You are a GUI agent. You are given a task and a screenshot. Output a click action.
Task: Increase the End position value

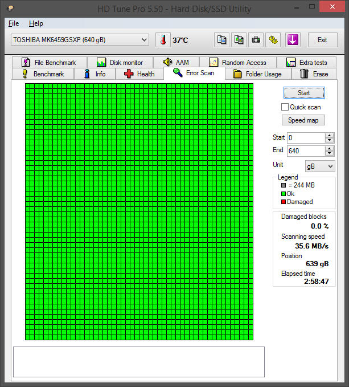click(x=329, y=148)
